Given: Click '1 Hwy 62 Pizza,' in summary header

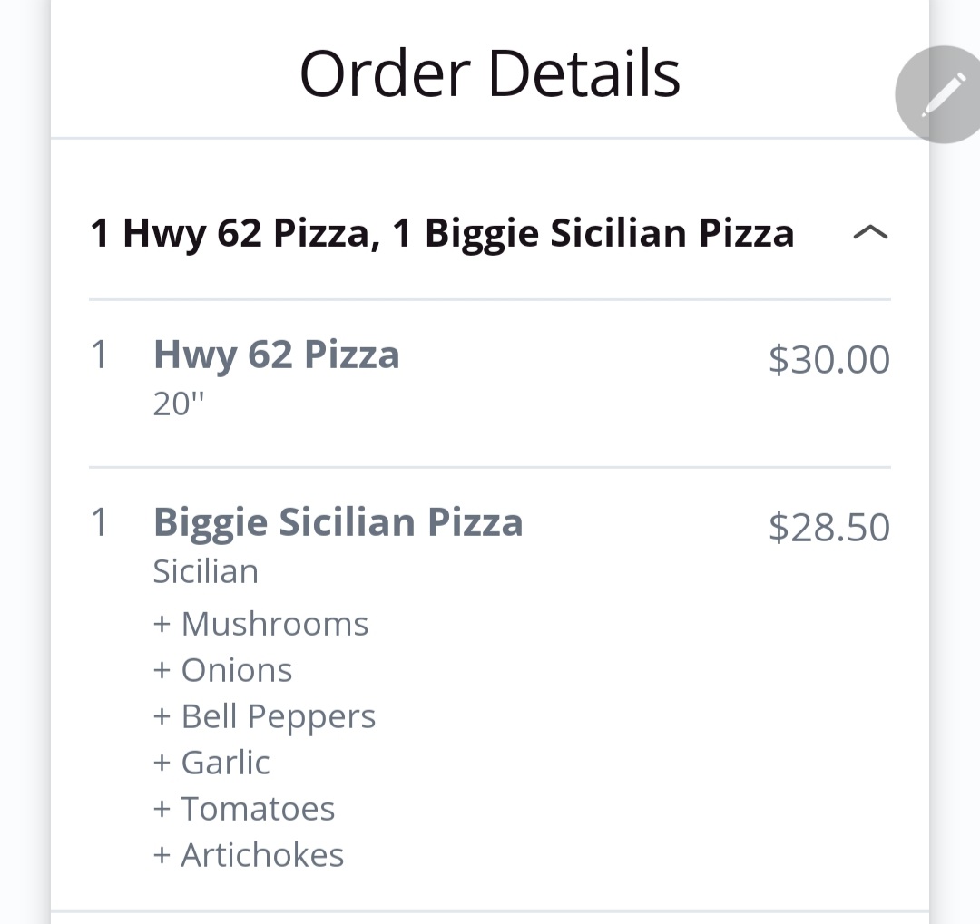Looking at the screenshot, I should pos(235,233).
